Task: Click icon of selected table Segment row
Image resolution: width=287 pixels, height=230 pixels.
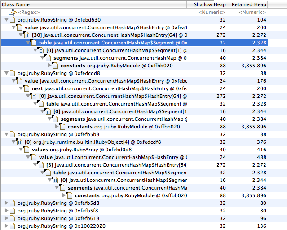Action: pos(34,43)
